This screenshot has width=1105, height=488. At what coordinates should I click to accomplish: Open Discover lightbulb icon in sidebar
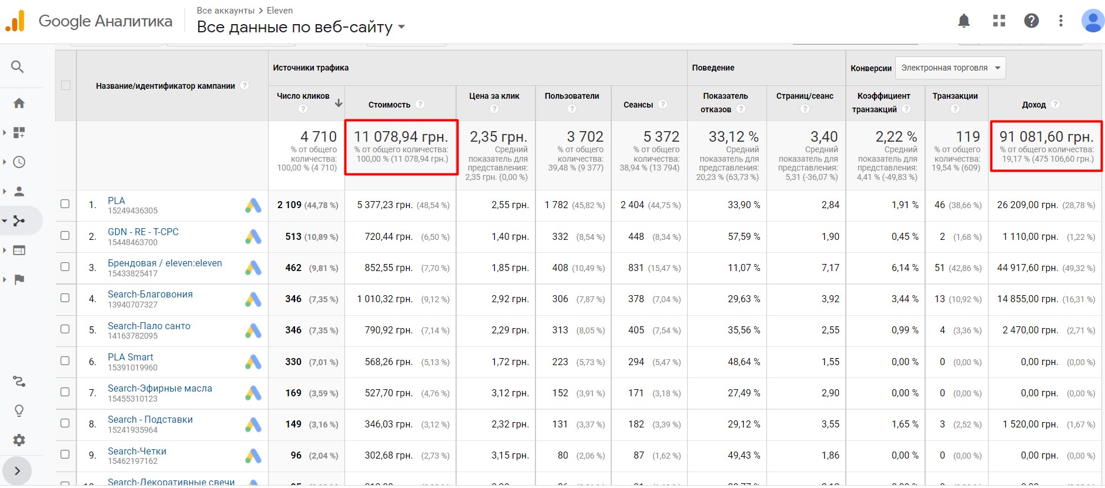[19, 411]
